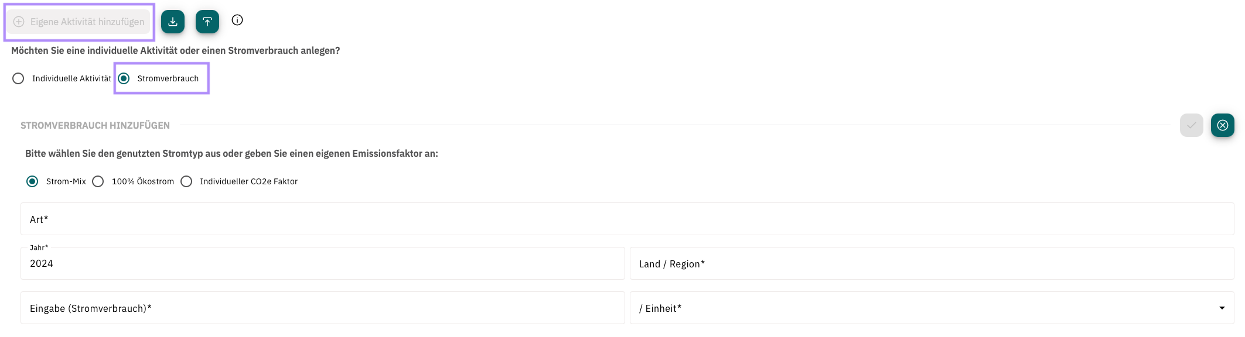Viewport: 1245px width, 337px height.
Task: Click the download arrow icon button
Action: click(x=173, y=22)
